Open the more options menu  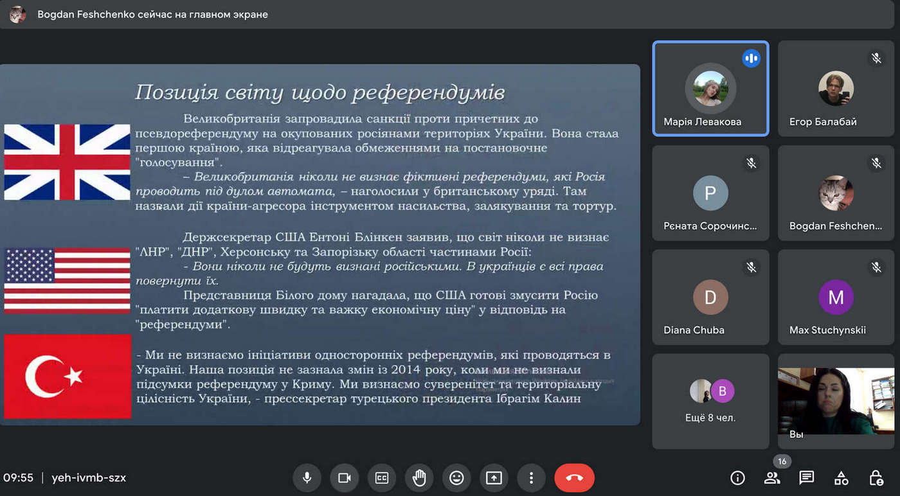[531, 478]
